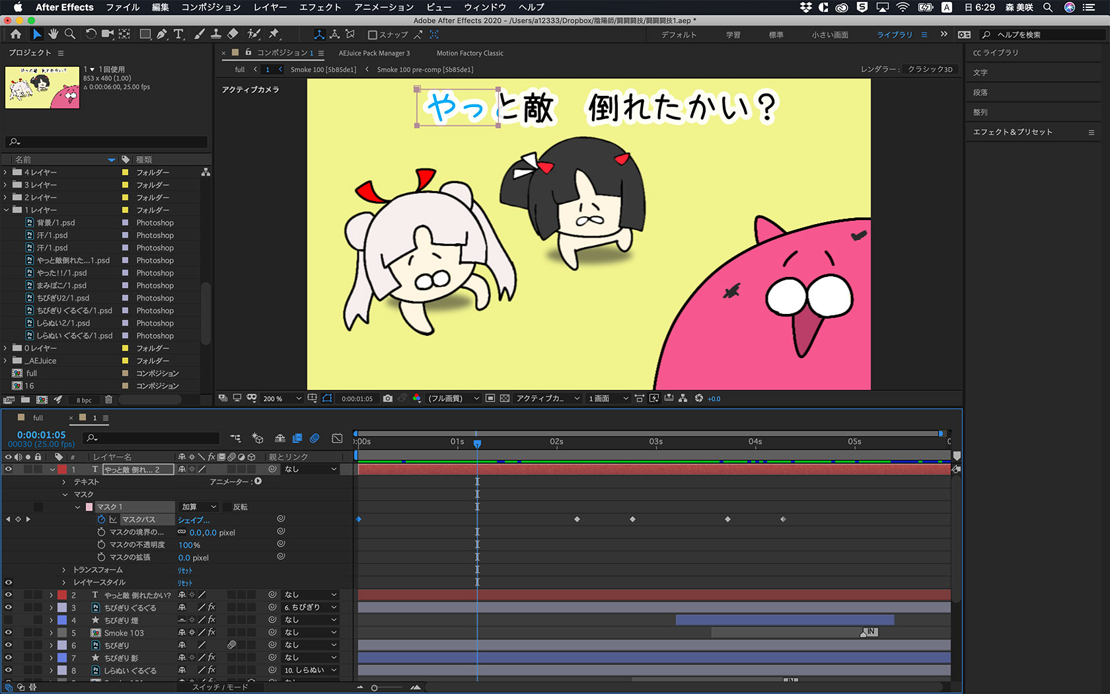Select the Hand tool
The height and width of the screenshot is (694, 1110).
click(54, 34)
